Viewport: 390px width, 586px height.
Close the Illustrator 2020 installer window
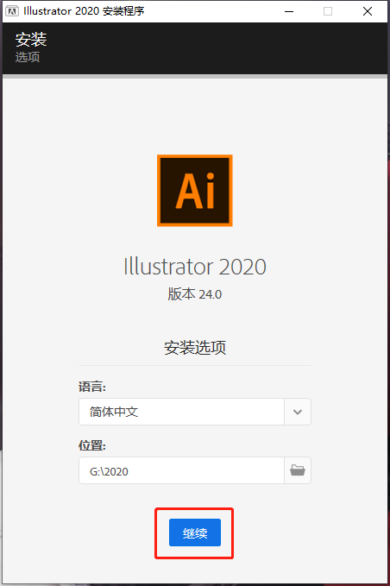[x=368, y=11]
